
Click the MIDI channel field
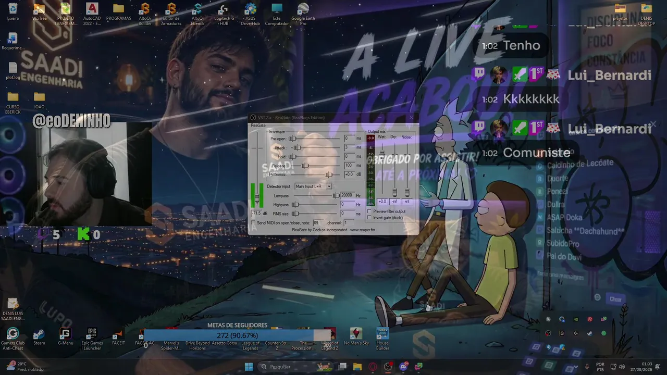[x=348, y=223]
